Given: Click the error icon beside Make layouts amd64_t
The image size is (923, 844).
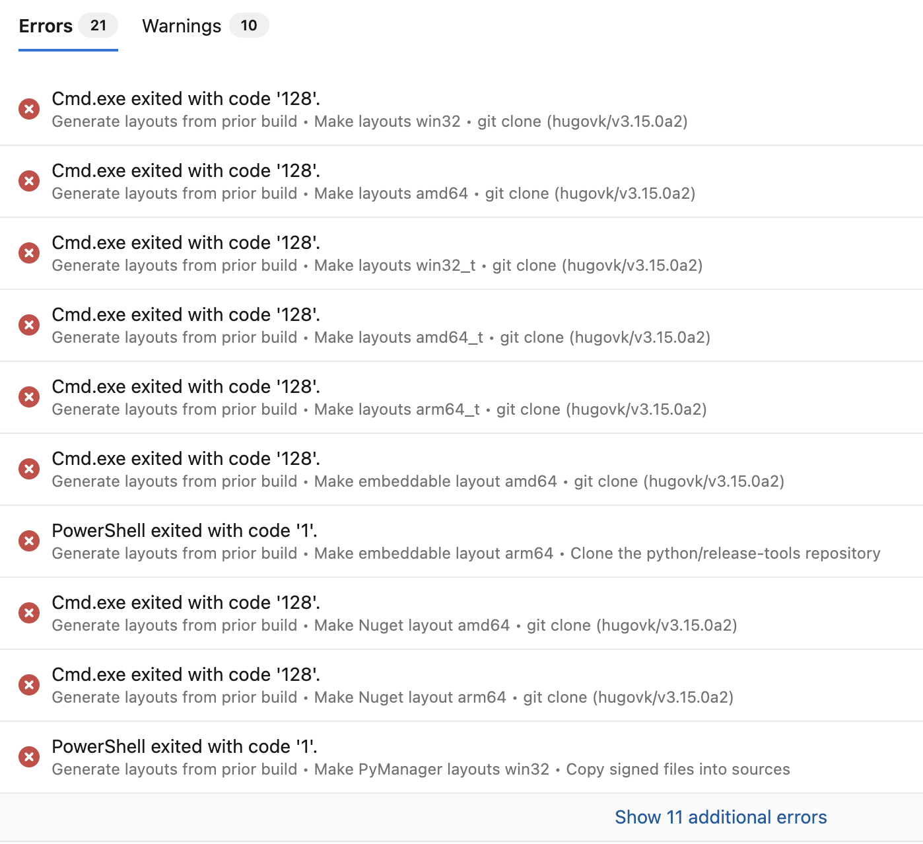Looking at the screenshot, I should (x=29, y=325).
